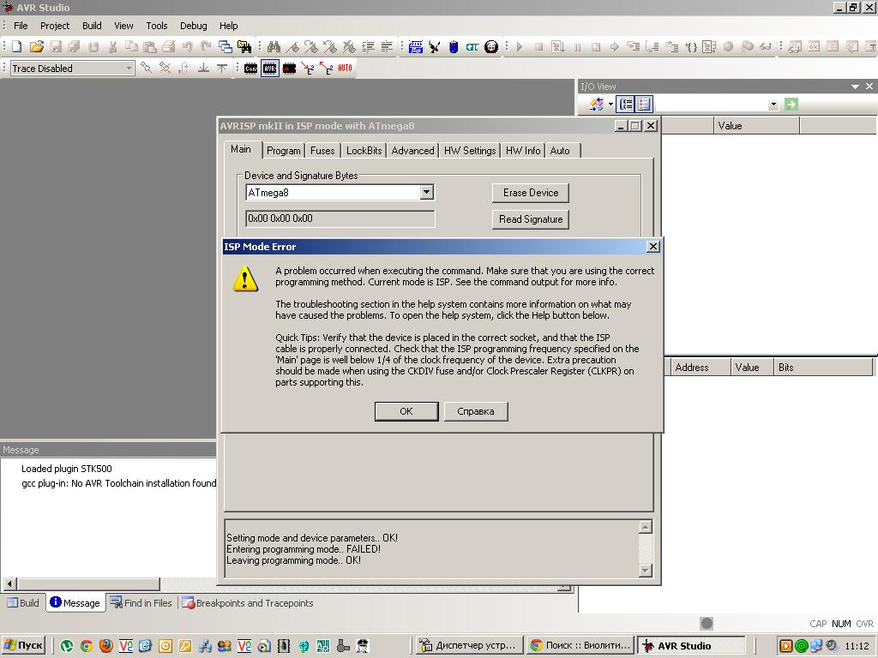Select the Main tab

[x=241, y=149]
